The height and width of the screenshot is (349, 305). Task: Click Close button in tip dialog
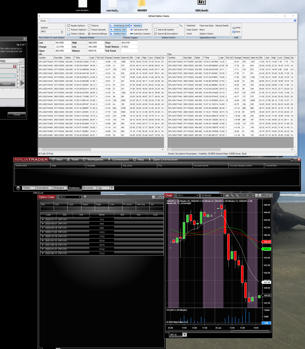tap(17, 115)
